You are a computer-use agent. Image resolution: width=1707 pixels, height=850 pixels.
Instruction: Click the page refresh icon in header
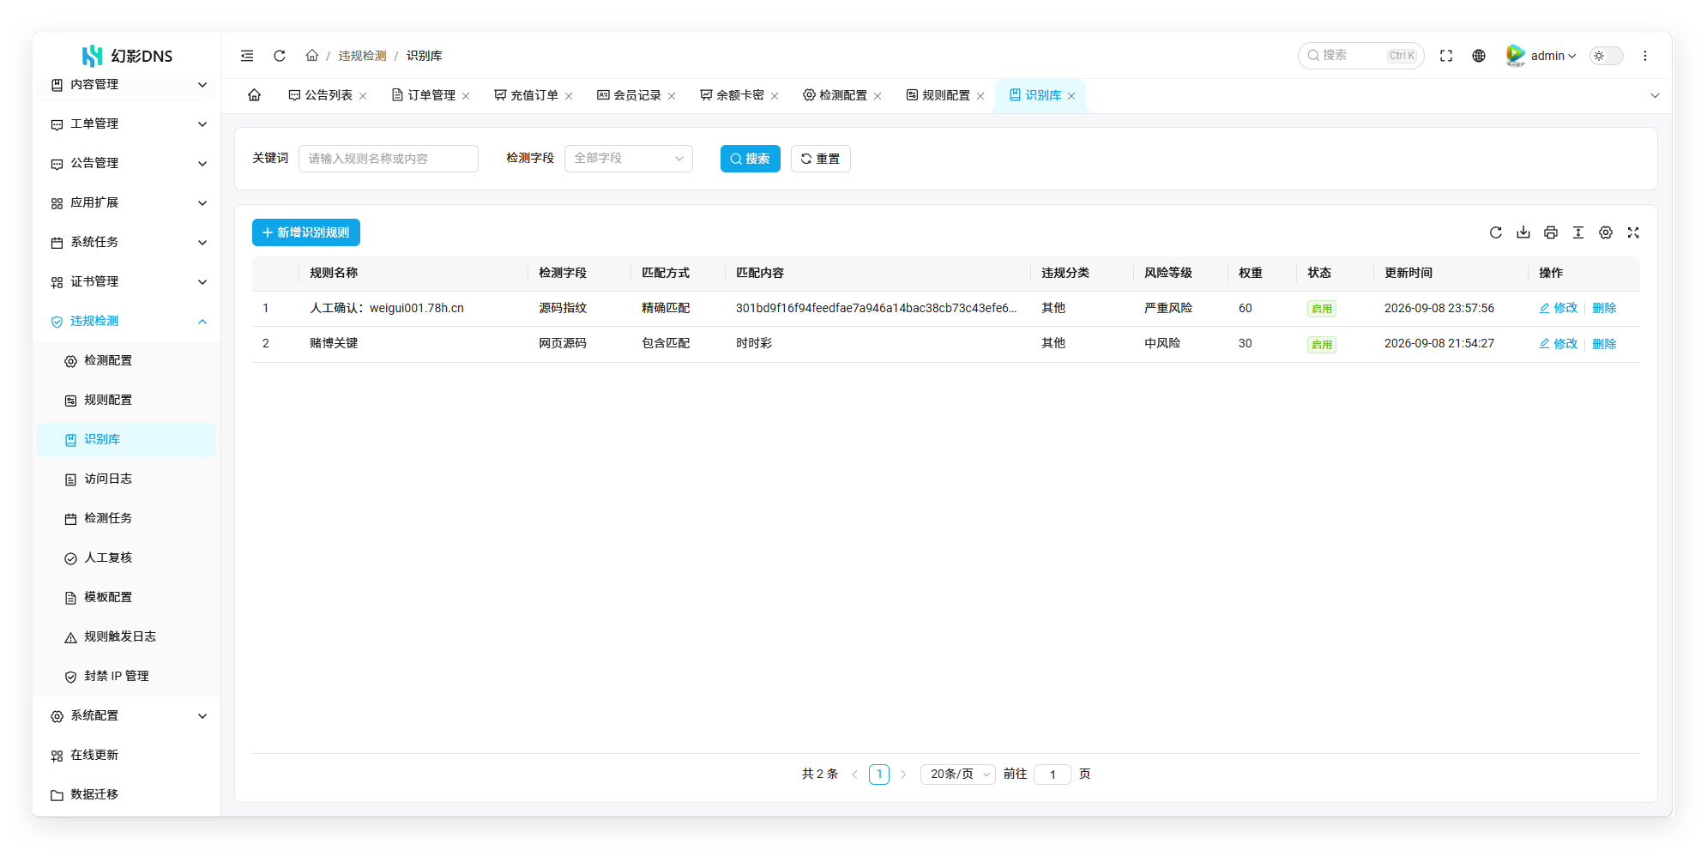point(280,56)
